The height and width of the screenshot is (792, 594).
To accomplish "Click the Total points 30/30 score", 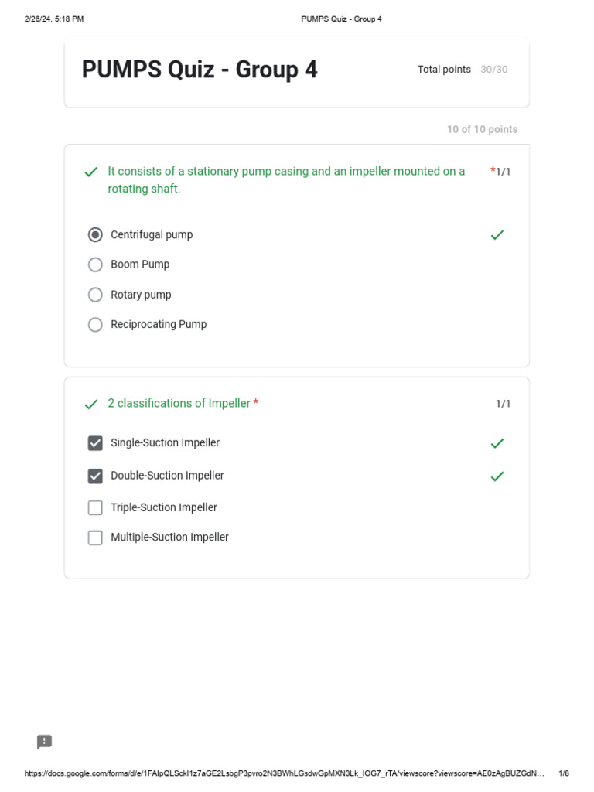I will pos(463,70).
